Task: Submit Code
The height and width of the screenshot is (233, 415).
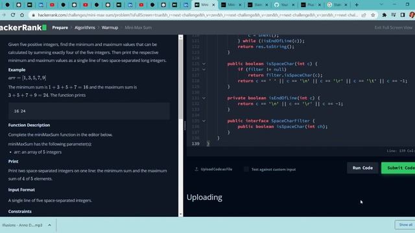Action: pyautogui.click(x=398, y=168)
